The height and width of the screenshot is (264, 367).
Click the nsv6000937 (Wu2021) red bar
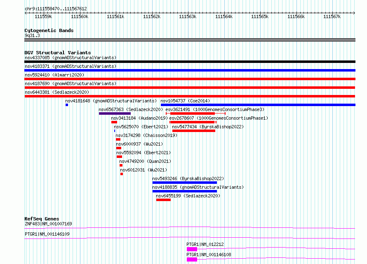pos(119,148)
